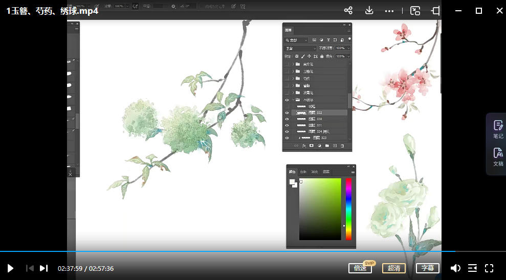Enter fullscreen mode
The height and width of the screenshot is (280, 506).
489,268
